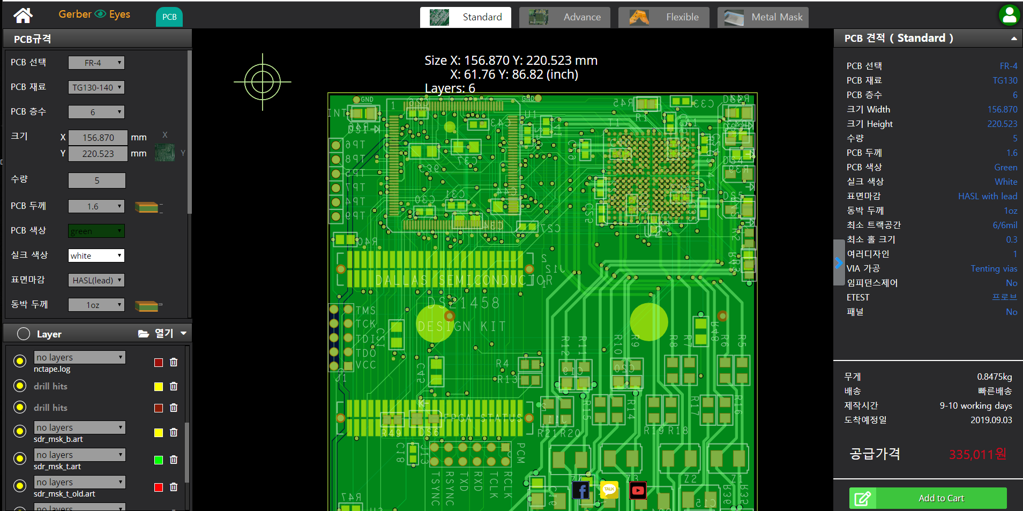1023x511 pixels.
Task: Delete the sdr_msk_t.art layer
Action: [x=174, y=460]
